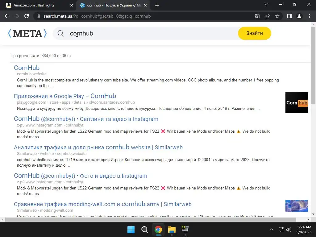Click the Corn hub logo thumbnail
The height and width of the screenshot is (237, 316).
(297, 102)
